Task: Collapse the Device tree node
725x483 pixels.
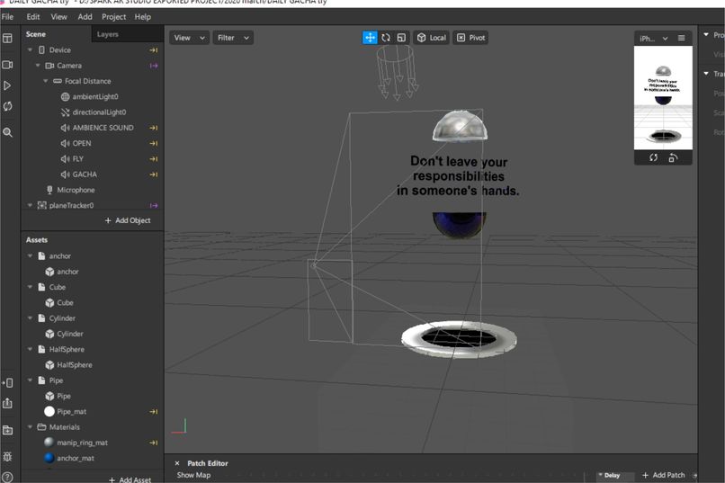Action: (30, 49)
